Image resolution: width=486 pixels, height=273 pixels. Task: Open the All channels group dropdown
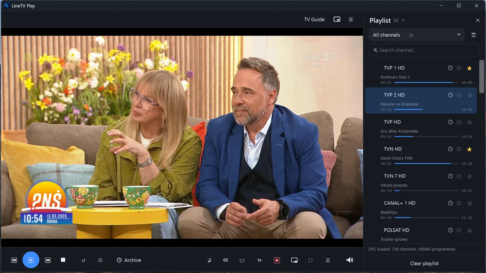pos(416,35)
